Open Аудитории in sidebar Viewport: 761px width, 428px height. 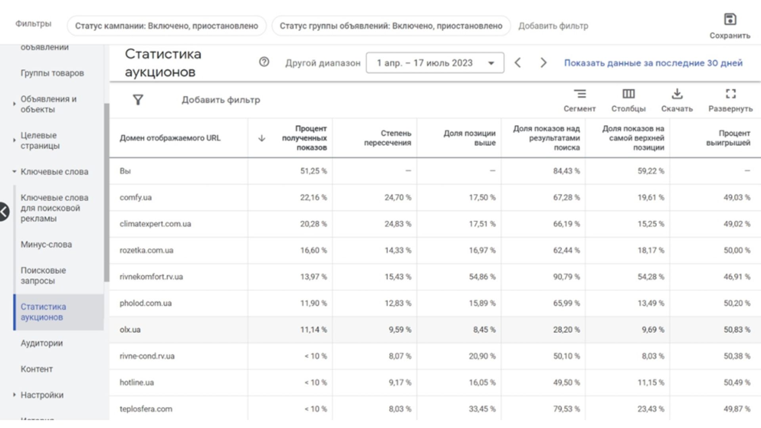[x=42, y=343]
